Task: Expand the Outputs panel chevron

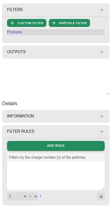Action: [102, 52]
